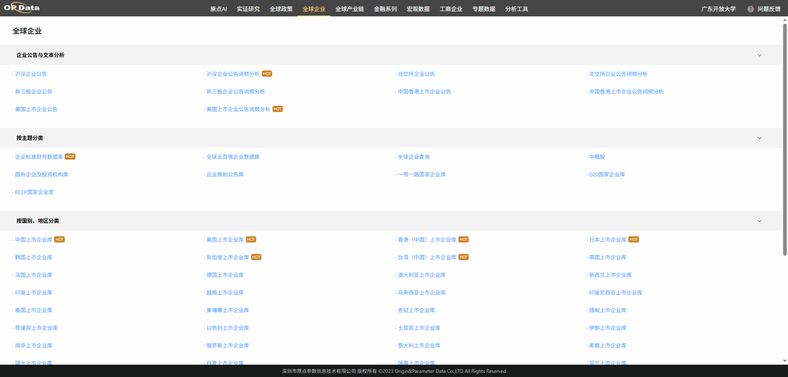
Task: Open 中国上市企业库 database
Action: 34,240
